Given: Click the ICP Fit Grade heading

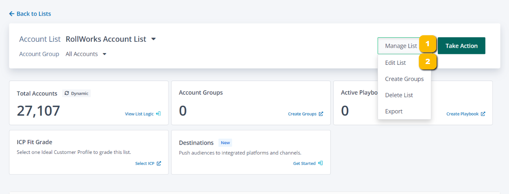Looking at the screenshot, I should click(35, 142).
